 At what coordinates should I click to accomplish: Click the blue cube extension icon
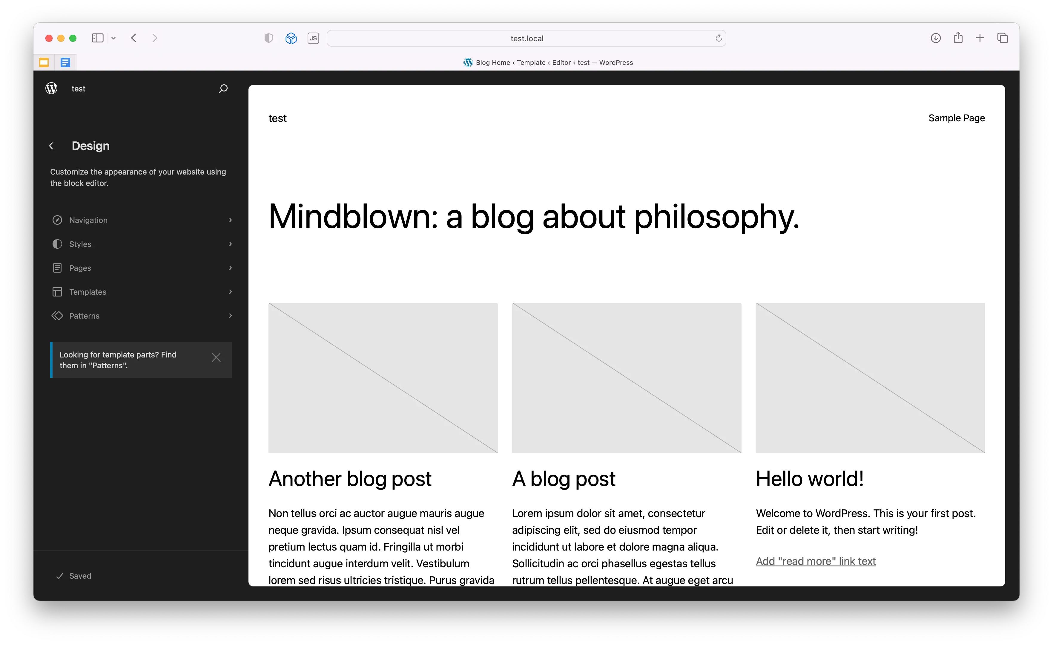[x=291, y=38]
